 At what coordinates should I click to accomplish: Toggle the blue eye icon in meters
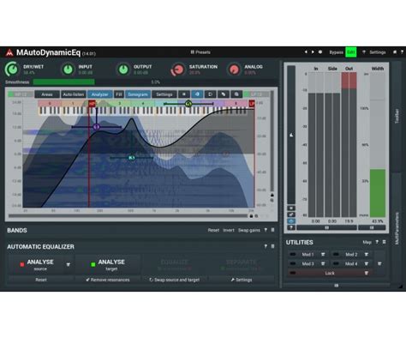291,221
